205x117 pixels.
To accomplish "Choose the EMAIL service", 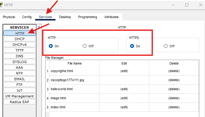I will pos(19,79).
